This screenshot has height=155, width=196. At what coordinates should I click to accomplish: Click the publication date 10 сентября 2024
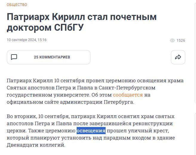coord(21,40)
